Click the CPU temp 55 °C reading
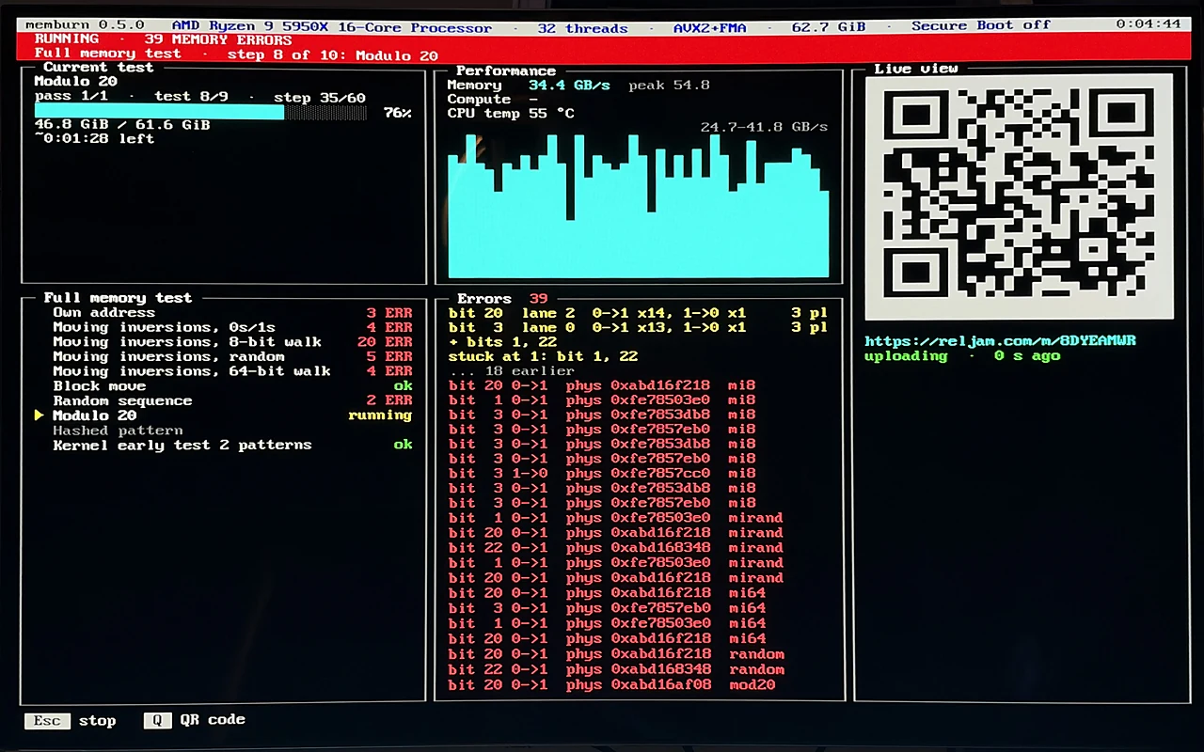 point(511,113)
